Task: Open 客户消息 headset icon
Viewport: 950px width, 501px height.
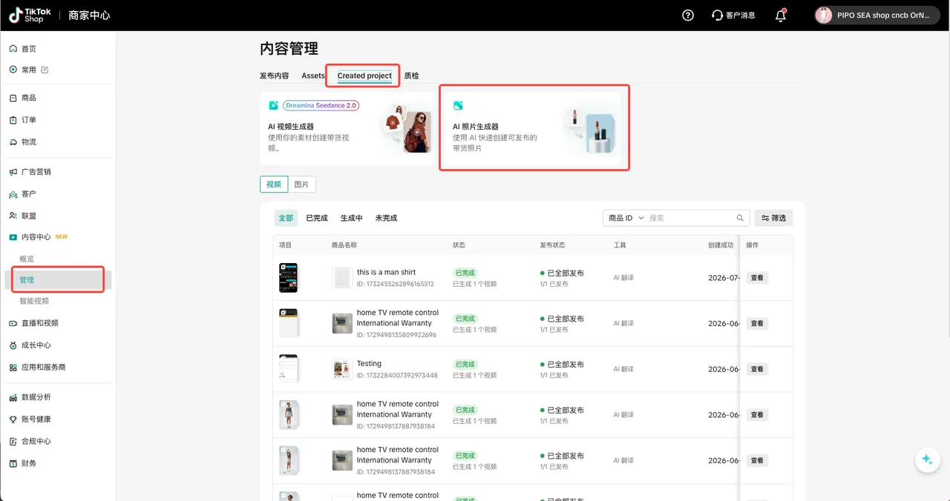Action: [733, 15]
